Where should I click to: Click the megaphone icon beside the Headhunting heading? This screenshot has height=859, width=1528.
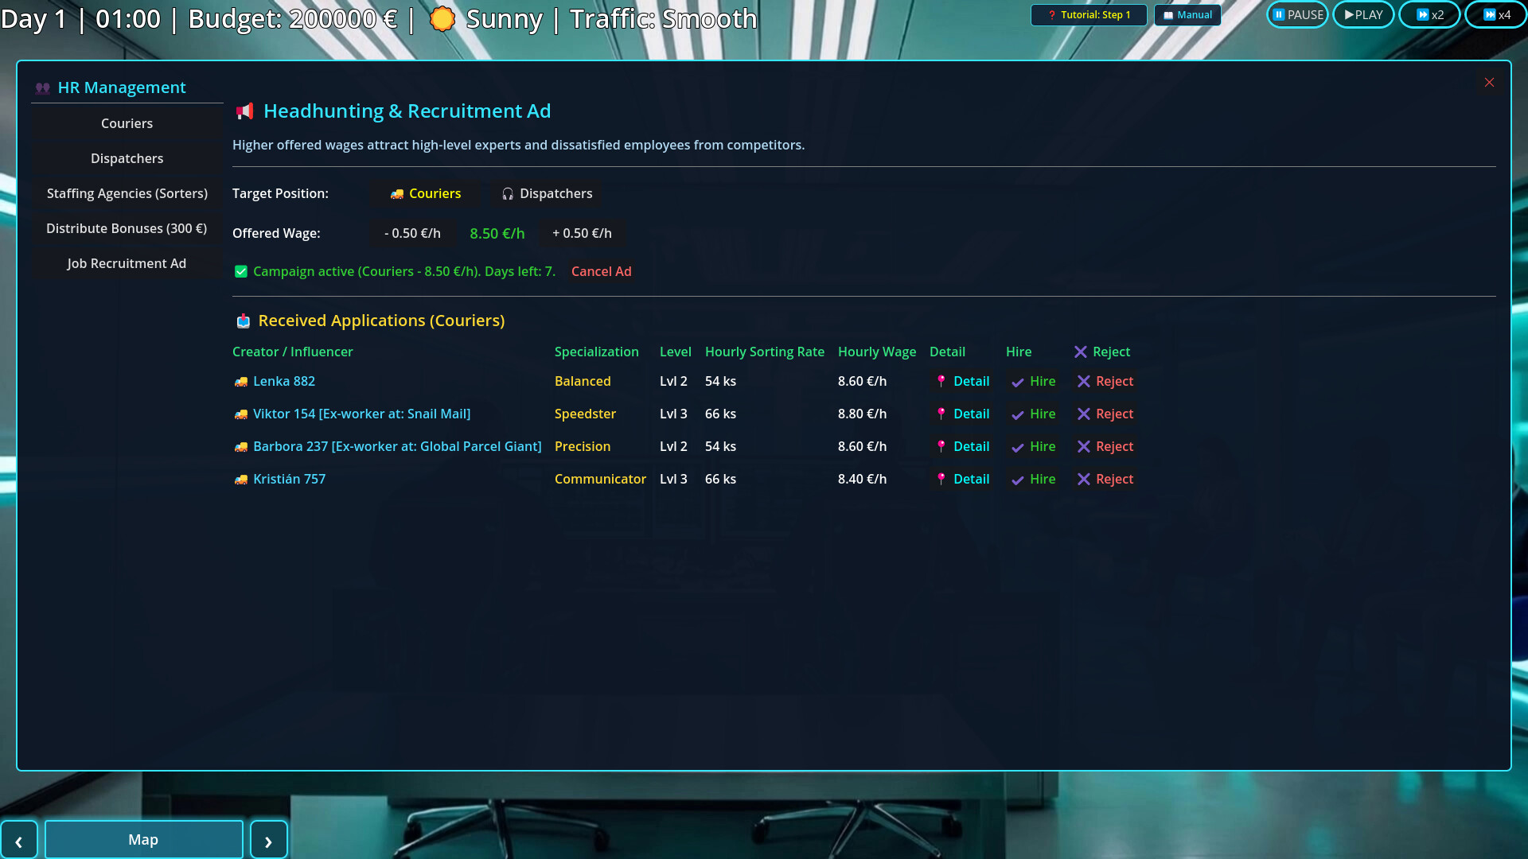point(244,111)
